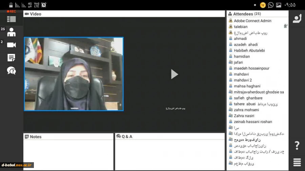305x171 pixels.
Task: Click the Notes text area
Action: pos(68,155)
